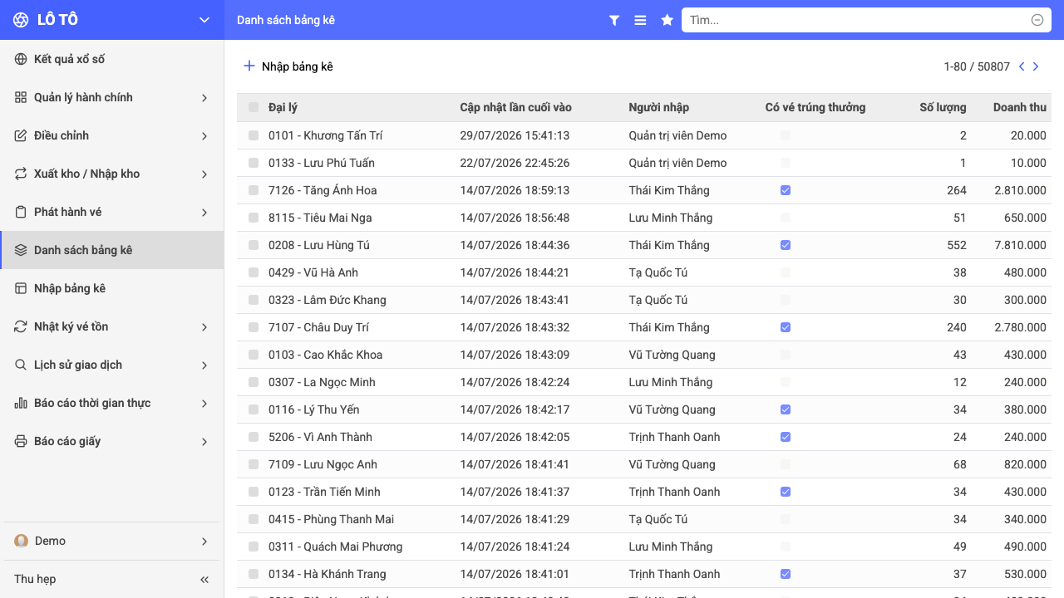Sort by the Doanh thu column header
This screenshot has height=598, width=1064.
pos(1019,107)
